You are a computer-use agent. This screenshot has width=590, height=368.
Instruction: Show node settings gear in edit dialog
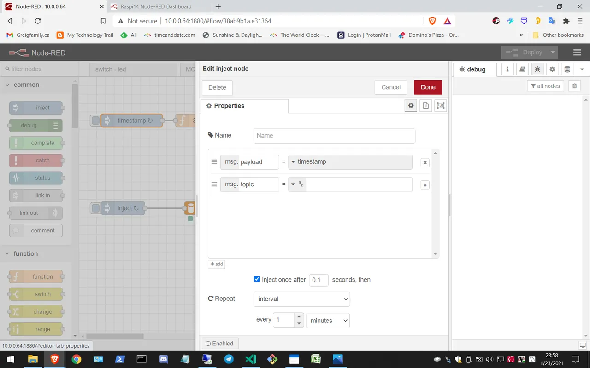pos(411,105)
